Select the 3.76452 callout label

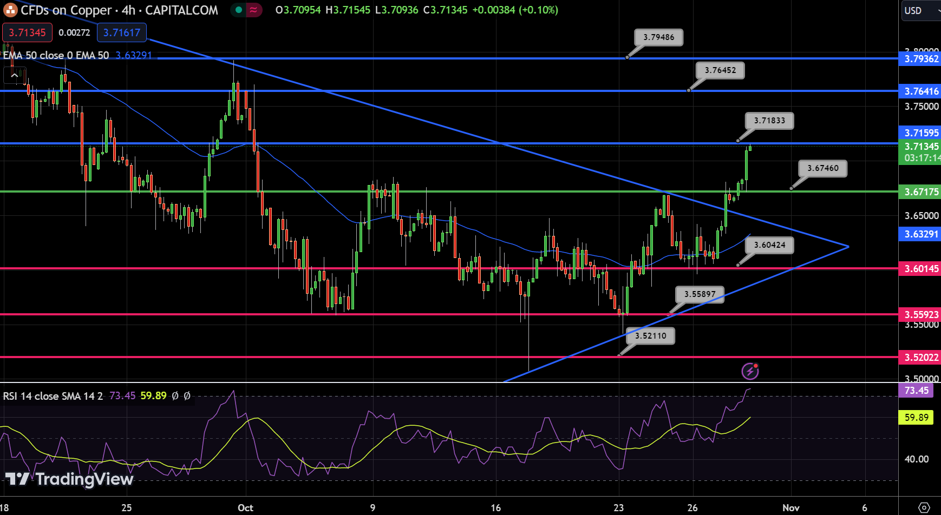[720, 70]
